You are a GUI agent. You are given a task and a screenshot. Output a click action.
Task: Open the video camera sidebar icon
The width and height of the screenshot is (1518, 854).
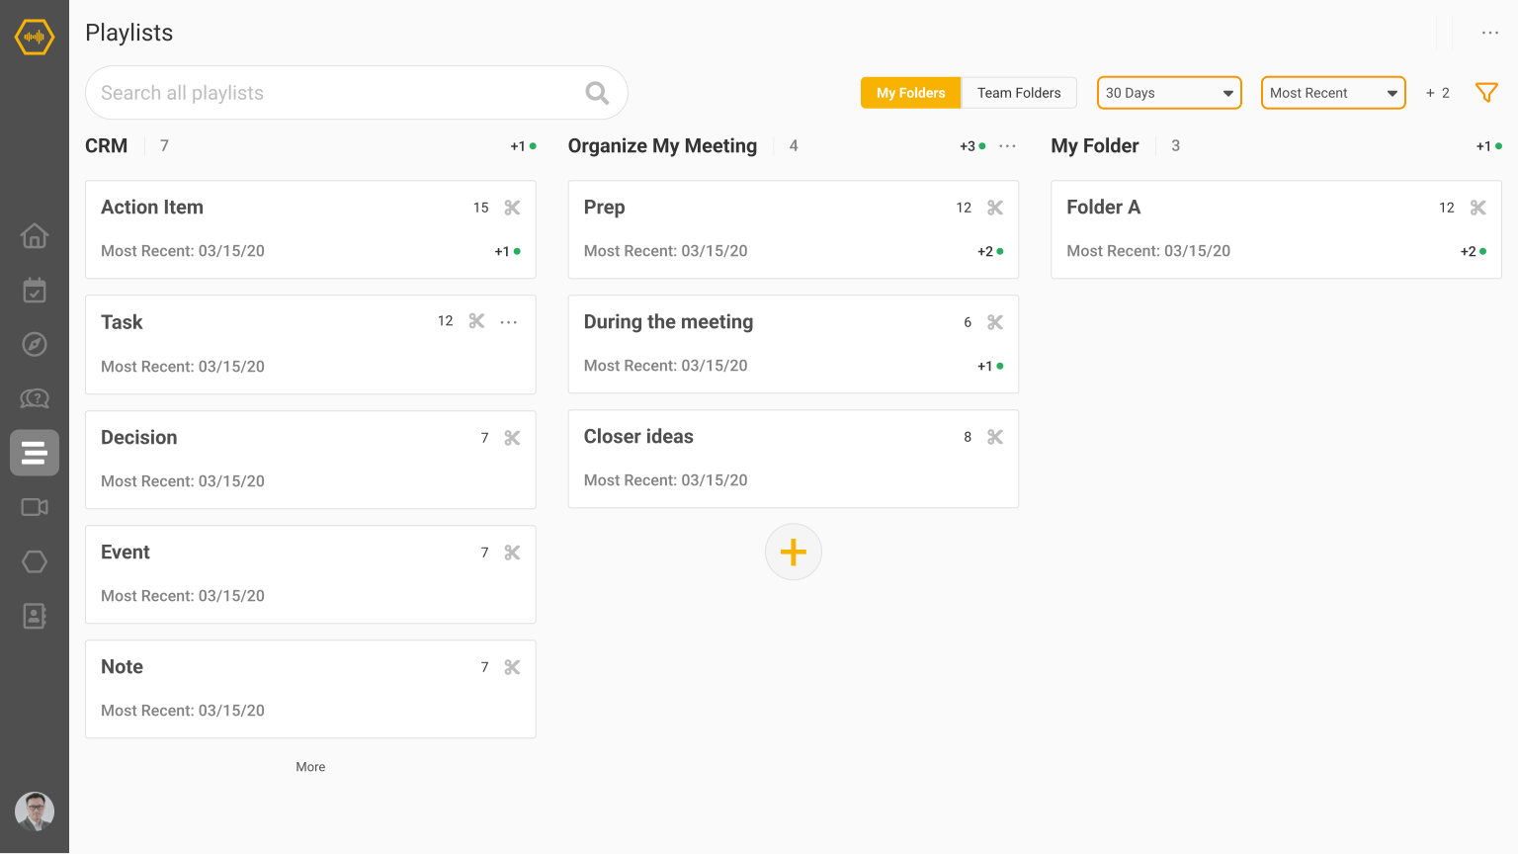(35, 507)
